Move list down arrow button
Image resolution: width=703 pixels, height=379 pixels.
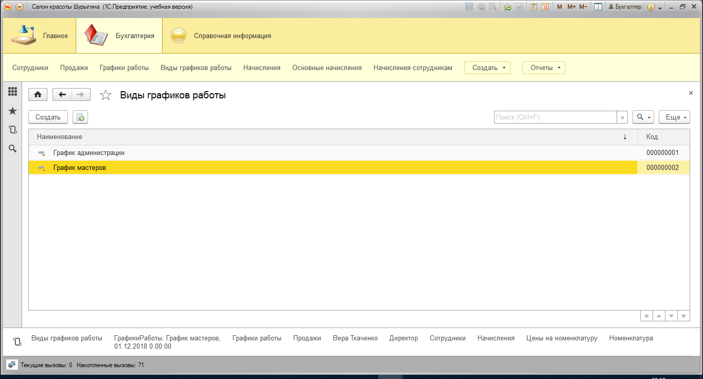(x=671, y=316)
